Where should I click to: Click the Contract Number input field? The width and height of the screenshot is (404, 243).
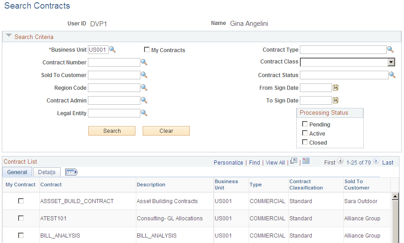114,62
